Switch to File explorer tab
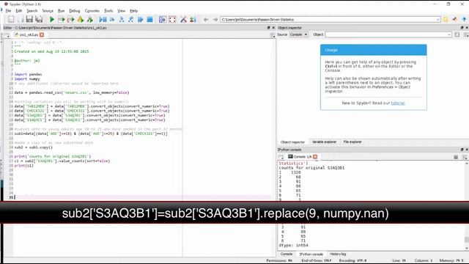Viewport: 469px width, 264px height. tap(352, 142)
